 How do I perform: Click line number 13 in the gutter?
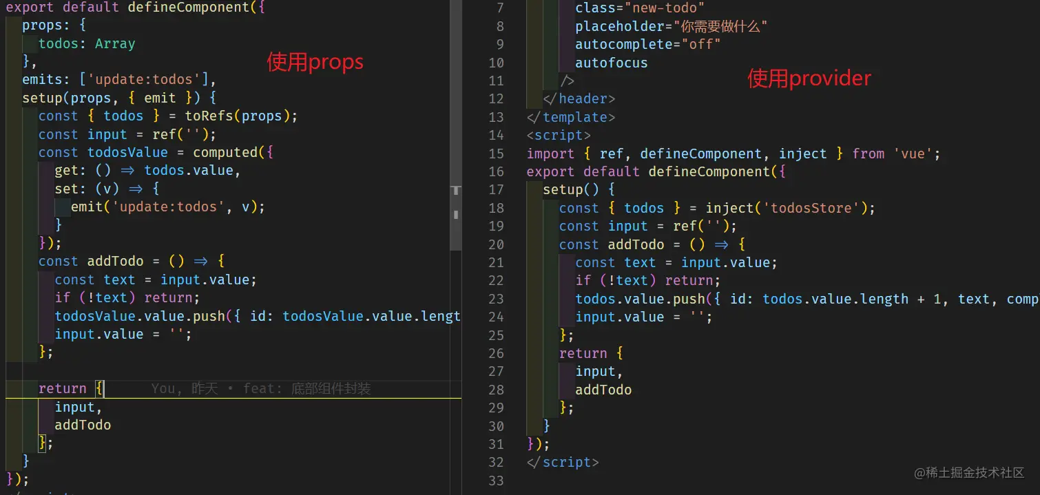coord(496,117)
